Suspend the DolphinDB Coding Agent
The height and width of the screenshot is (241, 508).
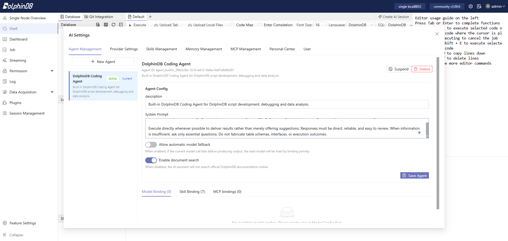(x=398, y=69)
